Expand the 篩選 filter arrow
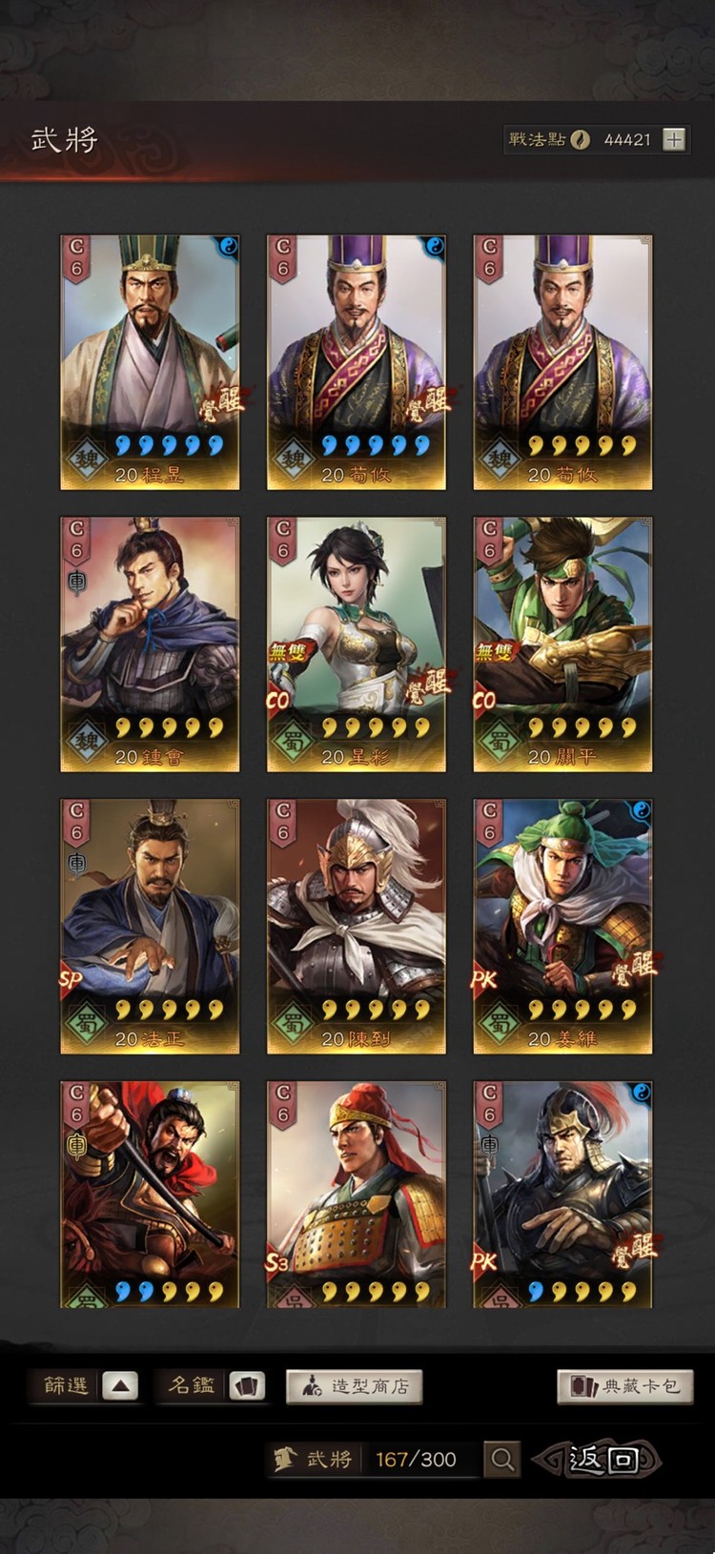Screen dimensions: 715x1554 pyautogui.click(x=120, y=1385)
